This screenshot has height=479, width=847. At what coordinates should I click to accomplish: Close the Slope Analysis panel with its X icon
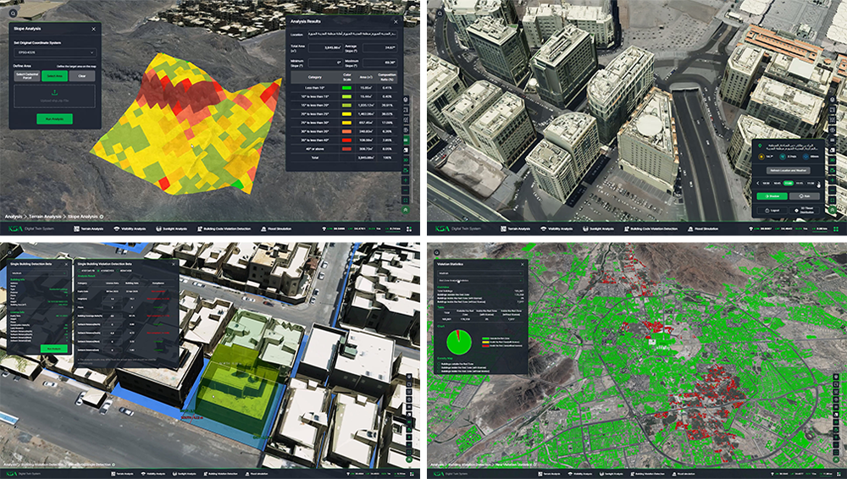[94, 29]
